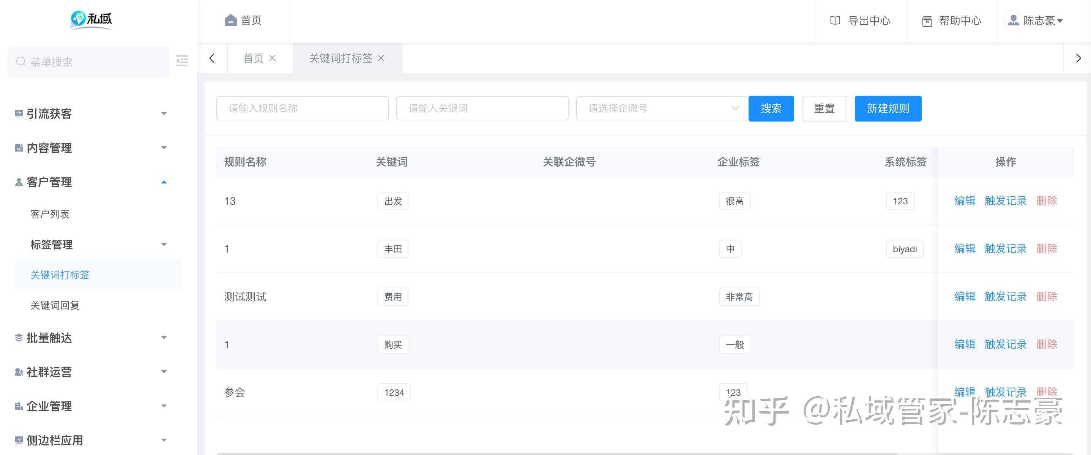Viewport: 1091px width, 455px height.
Task: Open 触发记录 for rule 13
Action: click(1006, 201)
